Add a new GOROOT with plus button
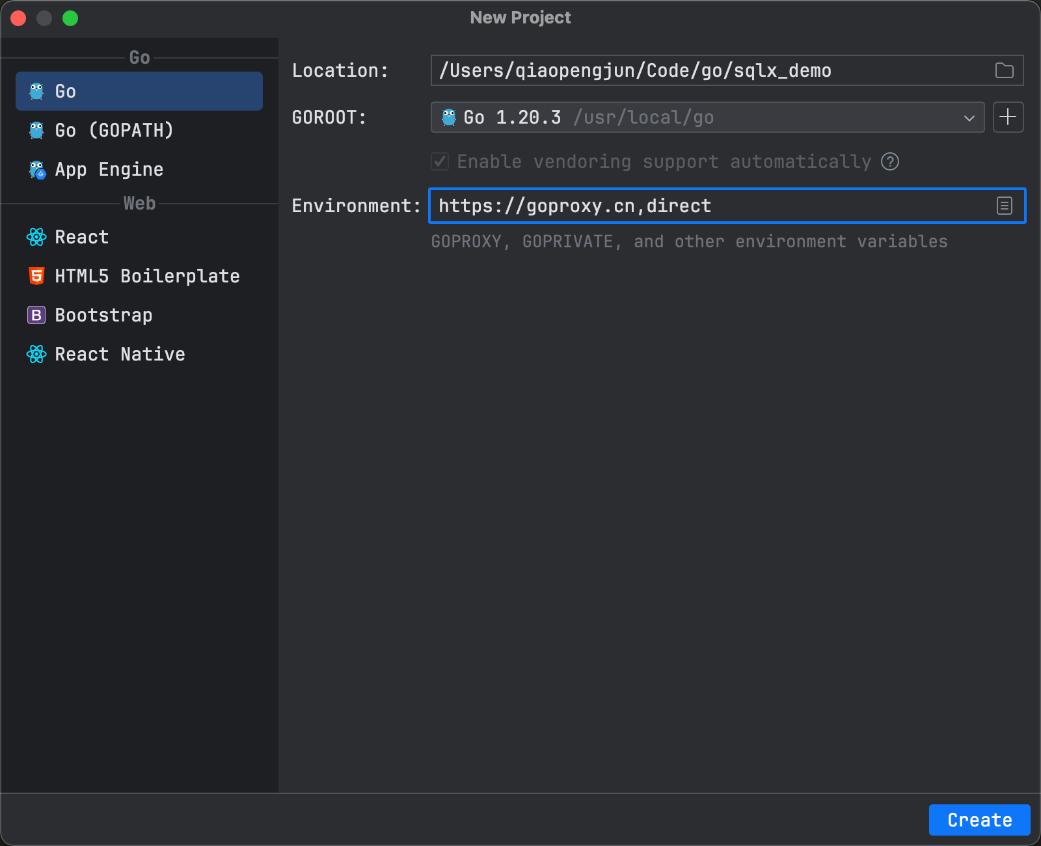 1008,117
